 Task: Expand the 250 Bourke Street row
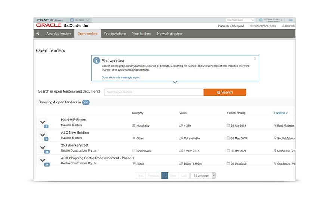click(43, 148)
